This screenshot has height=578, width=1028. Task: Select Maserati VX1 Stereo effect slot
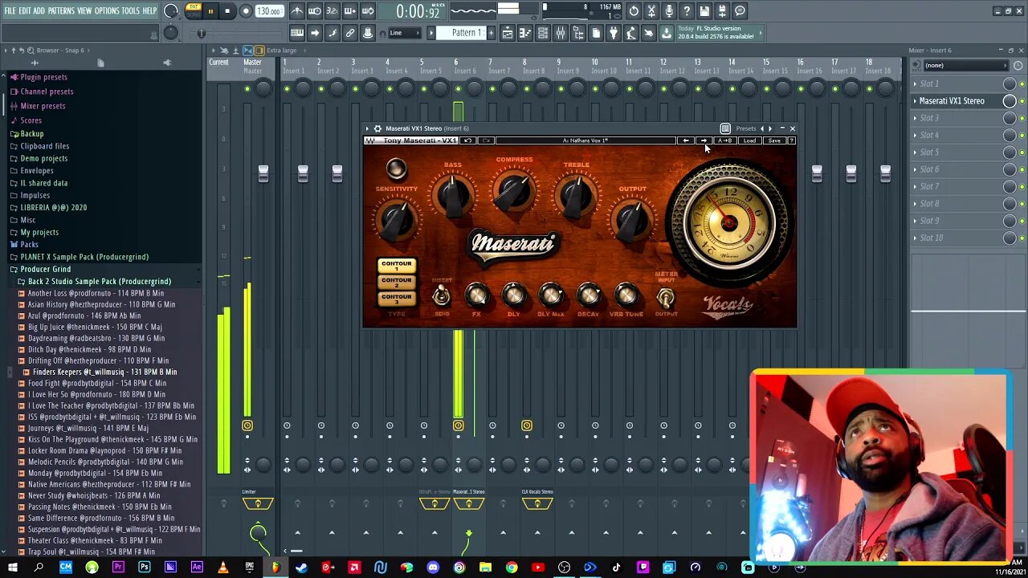952,101
